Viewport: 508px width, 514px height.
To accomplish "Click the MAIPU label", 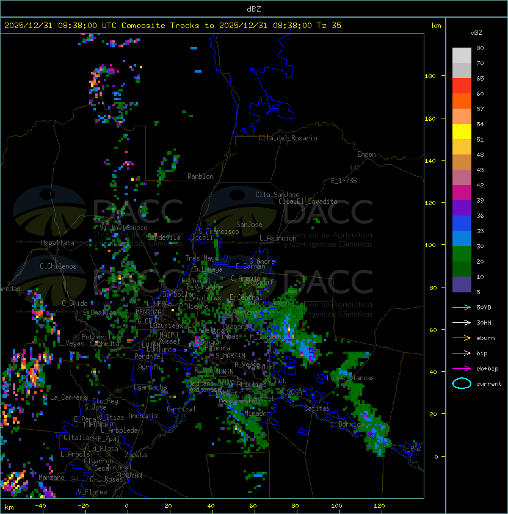I will coord(169,335).
